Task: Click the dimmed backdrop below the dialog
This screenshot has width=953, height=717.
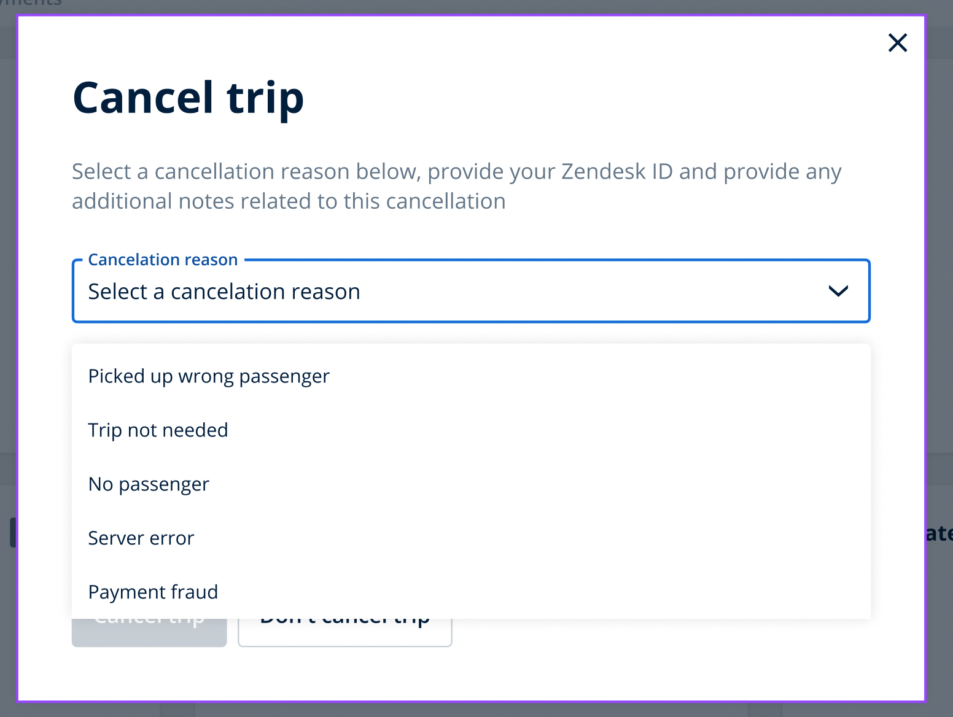Action: pos(430,710)
